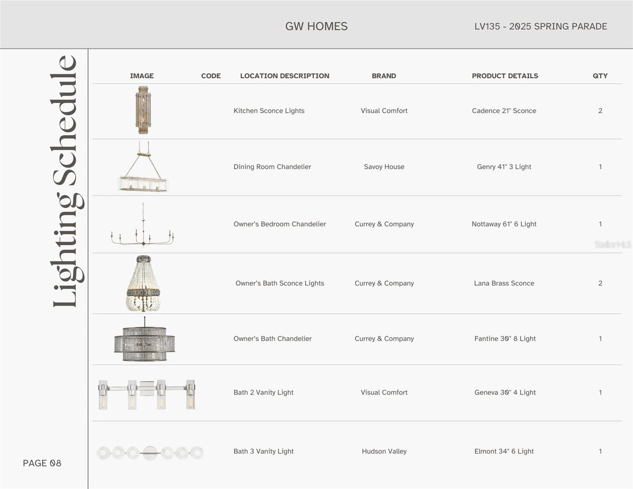Click quantity 1 in Owner's Bedroom Chandelier row
633x489 pixels.
(600, 224)
